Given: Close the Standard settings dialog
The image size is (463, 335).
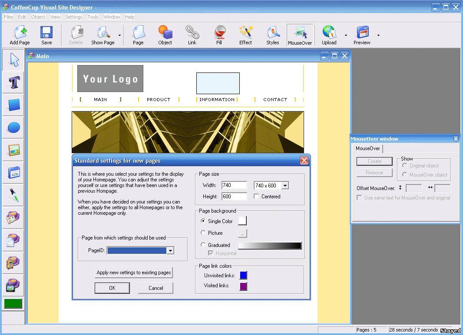Looking at the screenshot, I should (304, 160).
